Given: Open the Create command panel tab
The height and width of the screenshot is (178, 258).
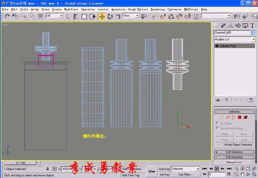Looking at the screenshot, I should click(x=216, y=25).
